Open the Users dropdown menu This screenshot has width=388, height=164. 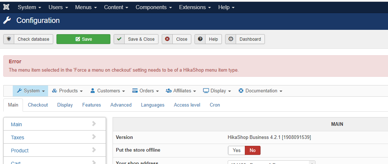[x=58, y=7]
